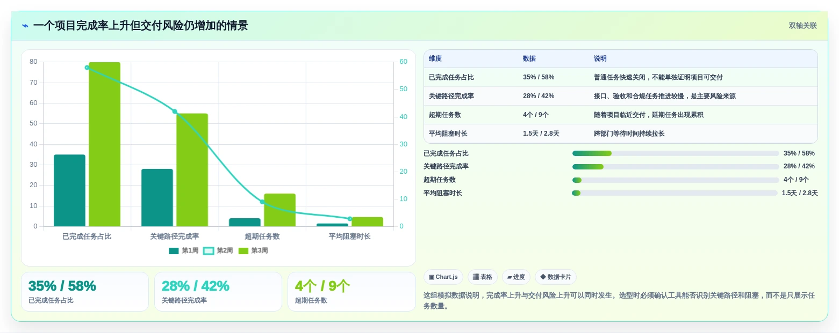The height and width of the screenshot is (333, 839).
Task: Click the 数据 column header
Action: 529,58
